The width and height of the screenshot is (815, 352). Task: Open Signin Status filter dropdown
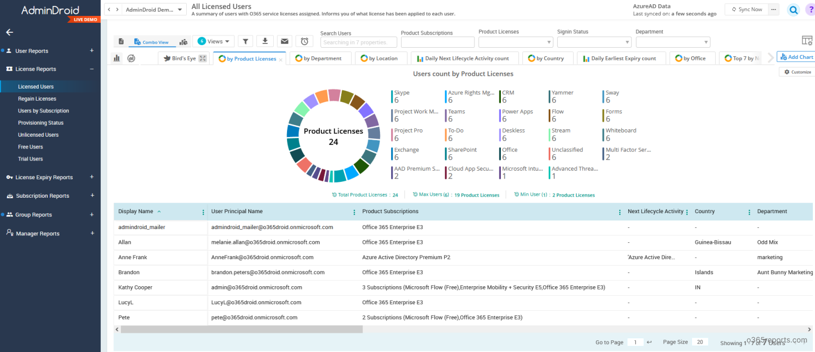(x=594, y=42)
